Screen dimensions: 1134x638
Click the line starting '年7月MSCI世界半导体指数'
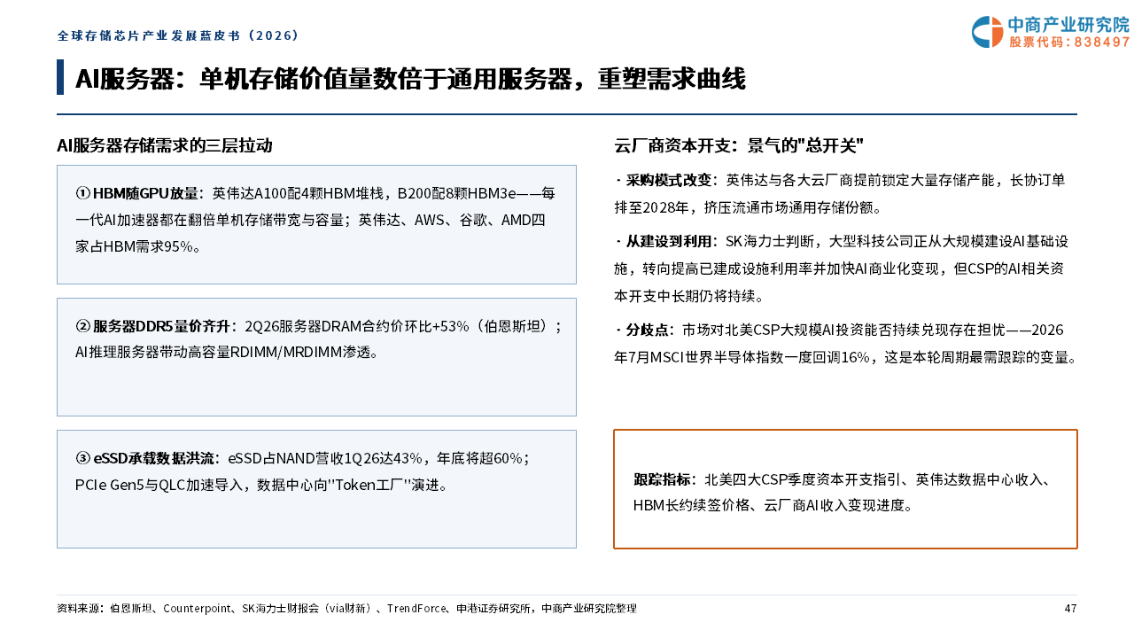845,358
